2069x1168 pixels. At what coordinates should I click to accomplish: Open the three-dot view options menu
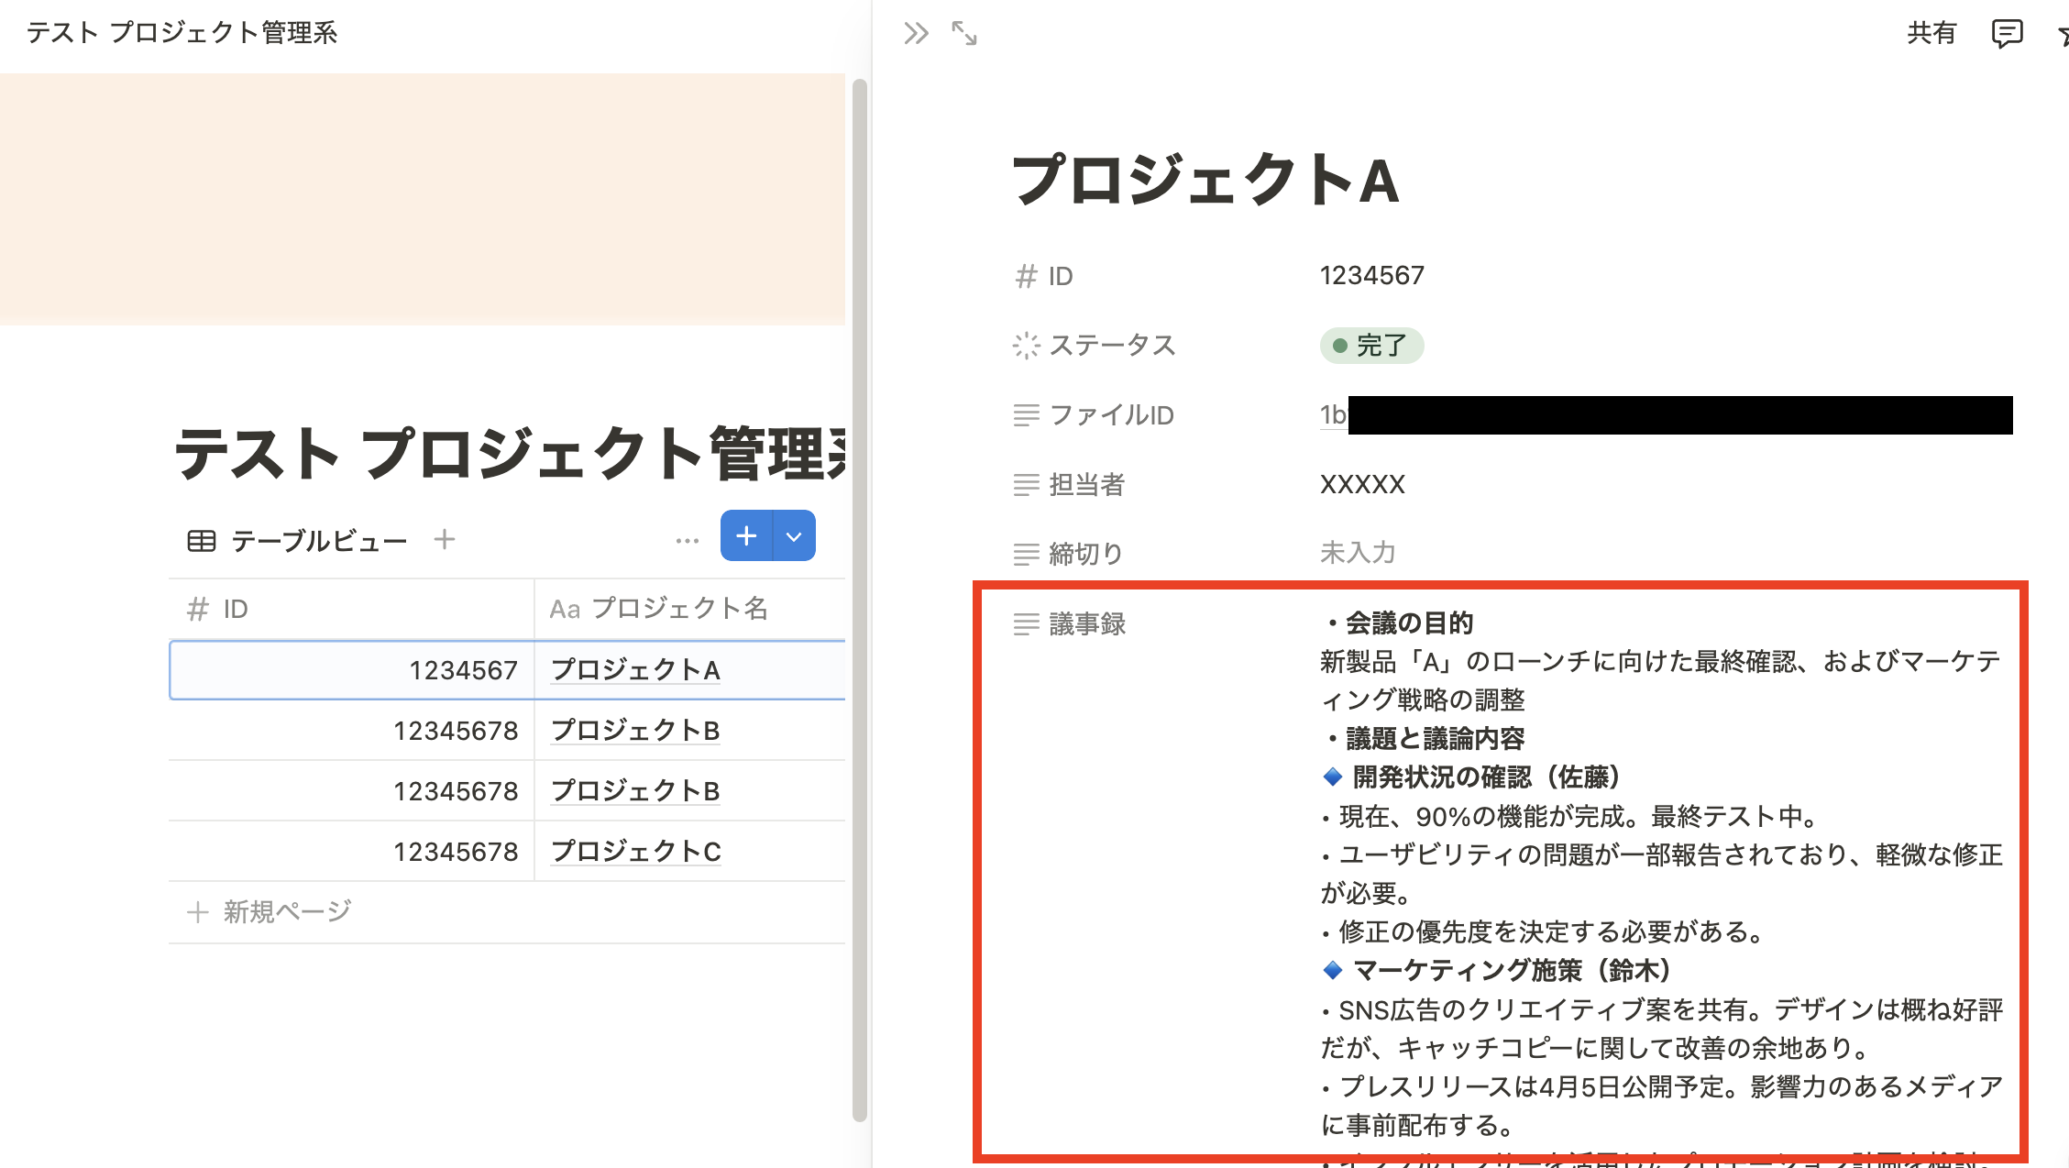[687, 541]
